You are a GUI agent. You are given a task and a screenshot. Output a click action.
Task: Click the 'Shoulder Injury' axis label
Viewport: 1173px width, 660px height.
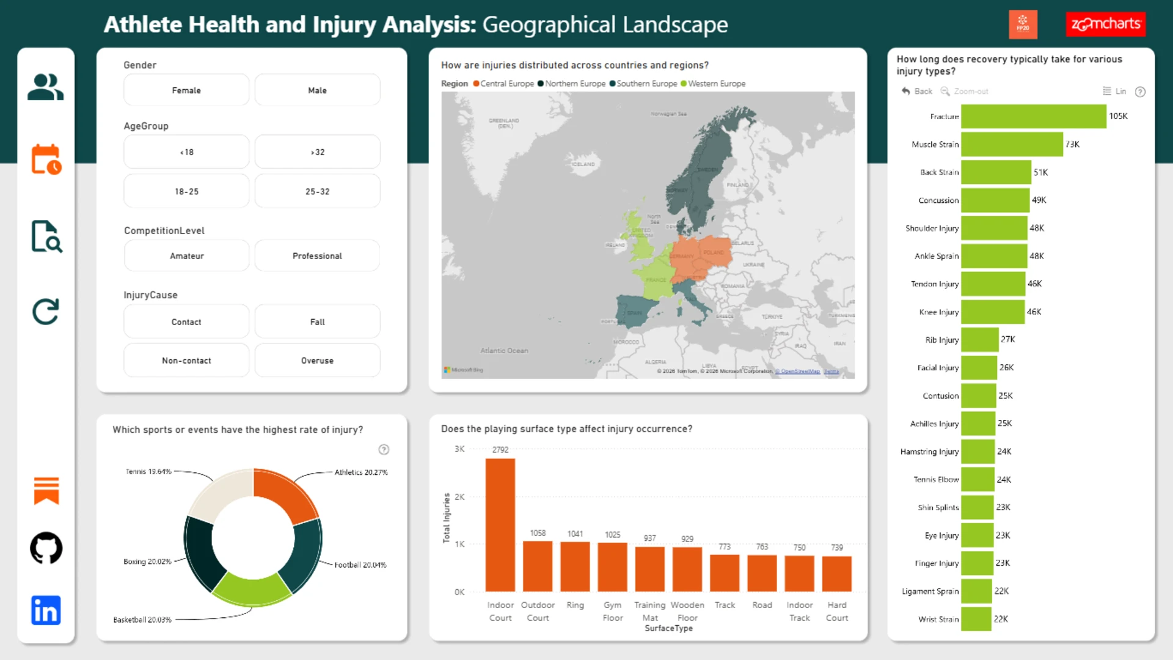pyautogui.click(x=932, y=228)
